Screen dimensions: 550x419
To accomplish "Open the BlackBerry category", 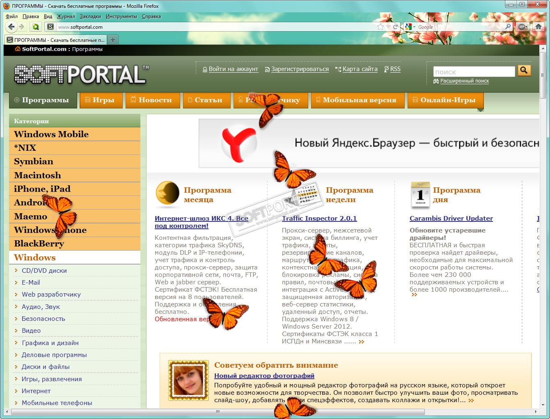I will click(75, 244).
